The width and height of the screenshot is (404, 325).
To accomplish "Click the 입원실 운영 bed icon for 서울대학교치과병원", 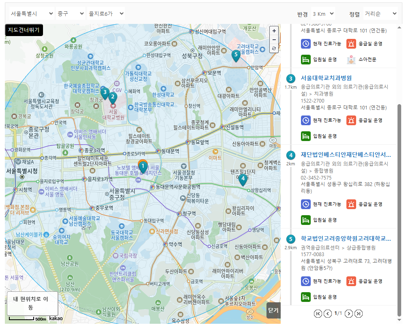I will point(305,136).
